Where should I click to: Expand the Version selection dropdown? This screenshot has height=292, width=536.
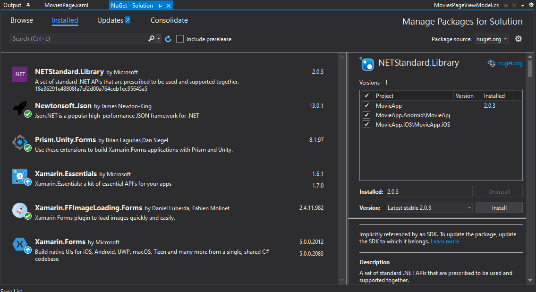coord(428,208)
